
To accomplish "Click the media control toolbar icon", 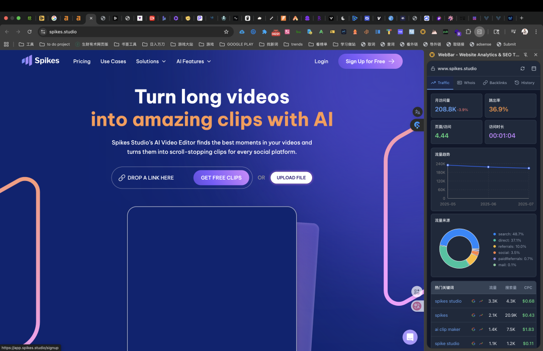I will click(513, 32).
